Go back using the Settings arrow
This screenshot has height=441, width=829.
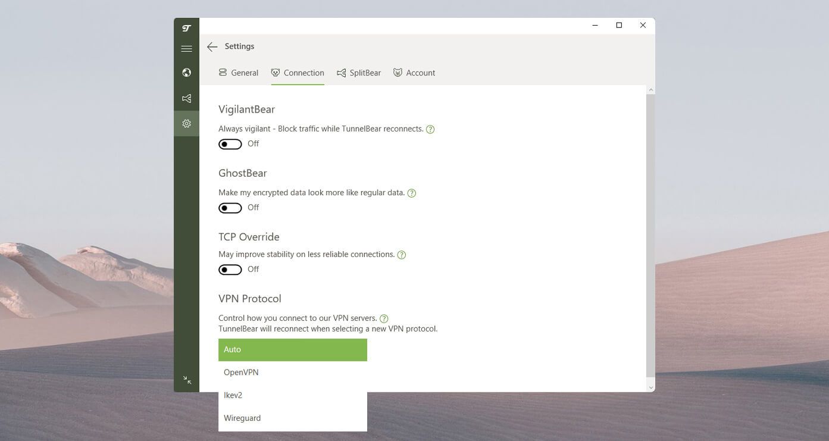click(x=212, y=46)
